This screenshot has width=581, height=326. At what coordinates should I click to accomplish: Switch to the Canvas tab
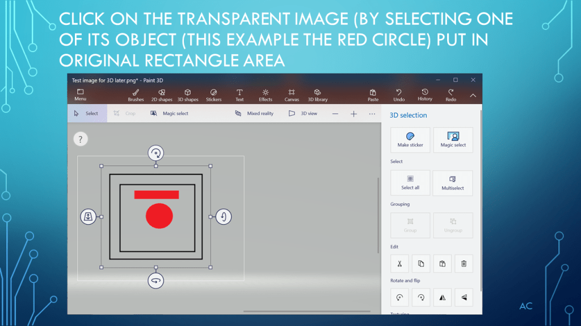coord(292,95)
